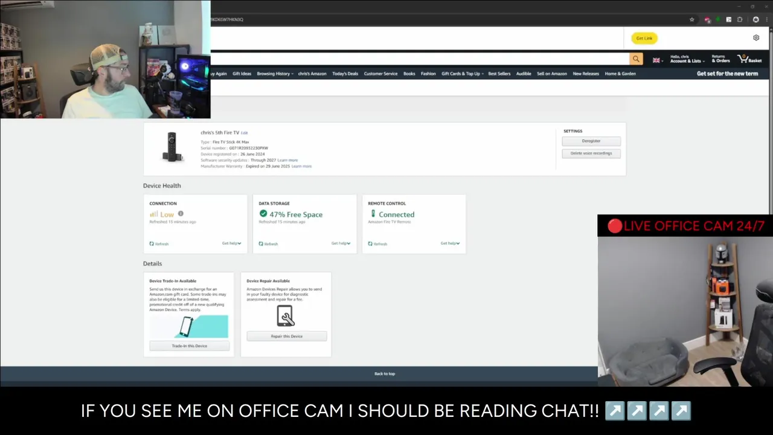Screen dimensions: 773x435
Task: Click into the Amazon search field
Action: [420, 59]
